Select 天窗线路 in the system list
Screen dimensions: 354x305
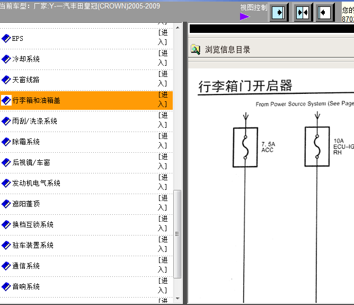coord(26,80)
